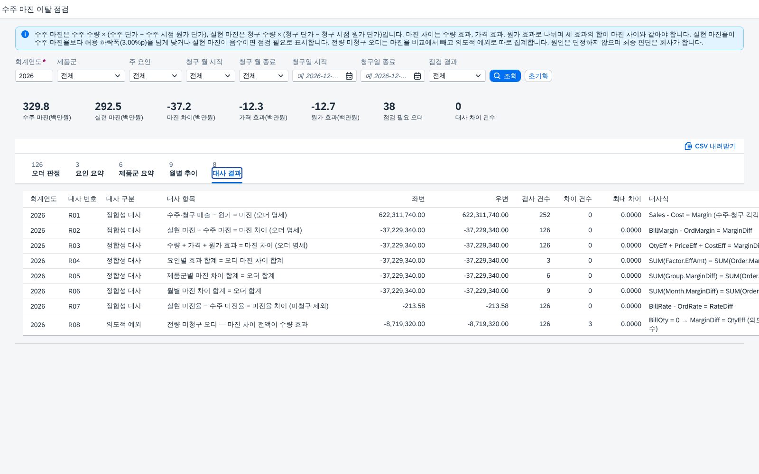Screen dimensions: 759x474
Task: Click the 대사 번호 column header
Action: [83, 199]
